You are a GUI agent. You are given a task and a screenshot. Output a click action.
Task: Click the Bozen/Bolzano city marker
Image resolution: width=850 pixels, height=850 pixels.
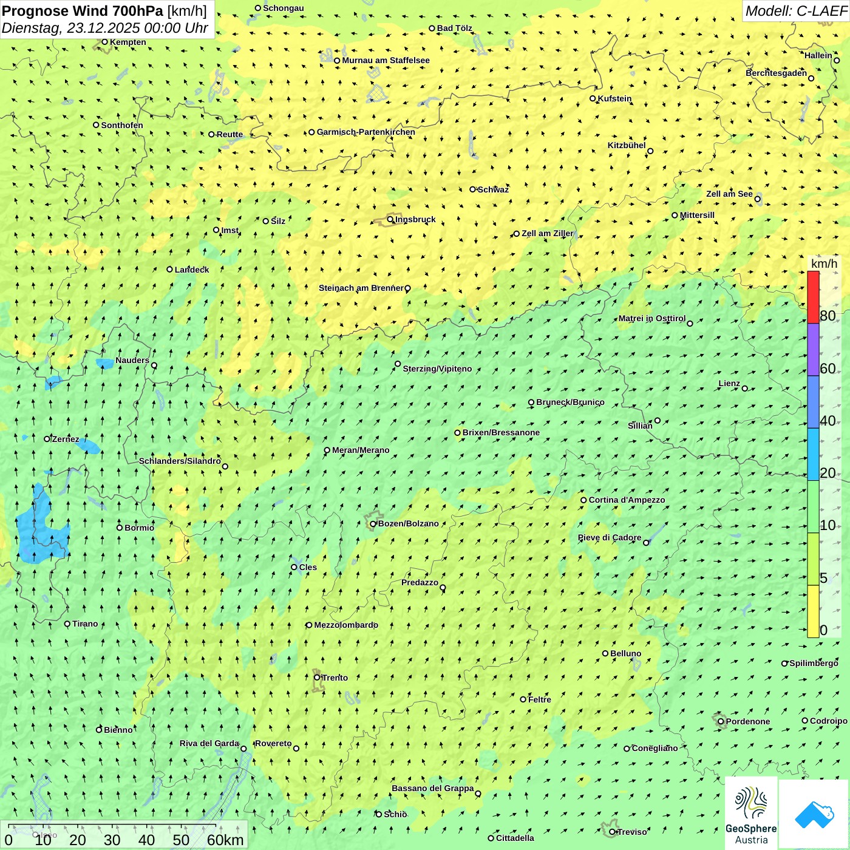pyautogui.click(x=373, y=524)
